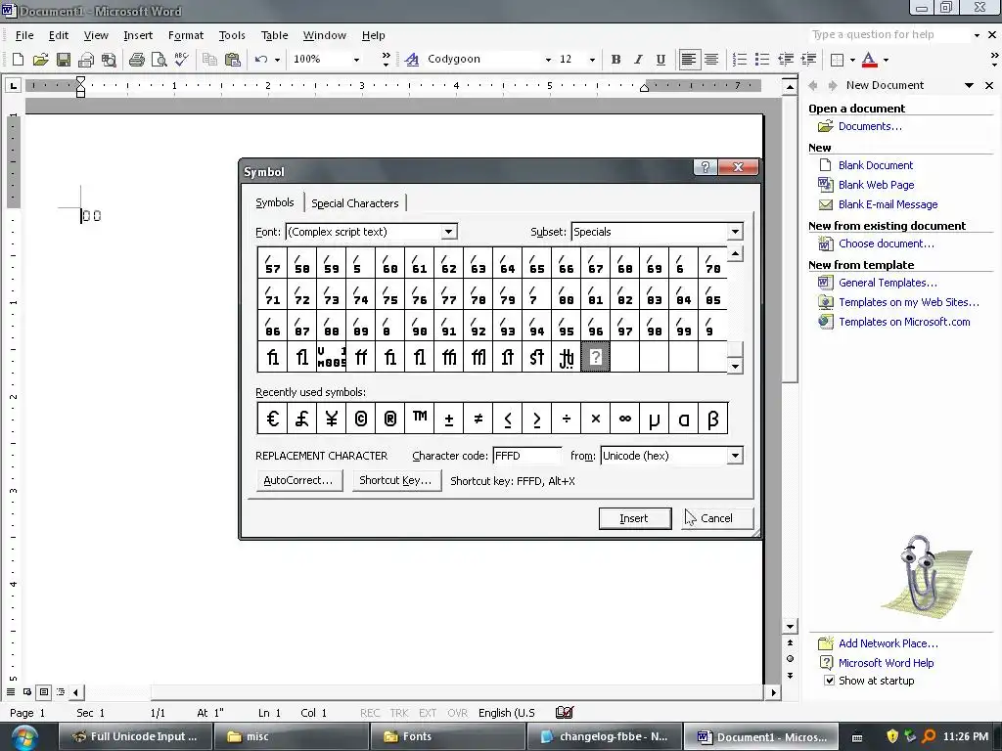Click the Increase Indent icon
Image resolution: width=1002 pixels, height=751 pixels.
[x=808, y=60]
